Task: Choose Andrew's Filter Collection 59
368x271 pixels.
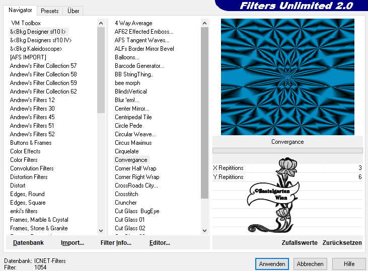Action: click(43, 83)
